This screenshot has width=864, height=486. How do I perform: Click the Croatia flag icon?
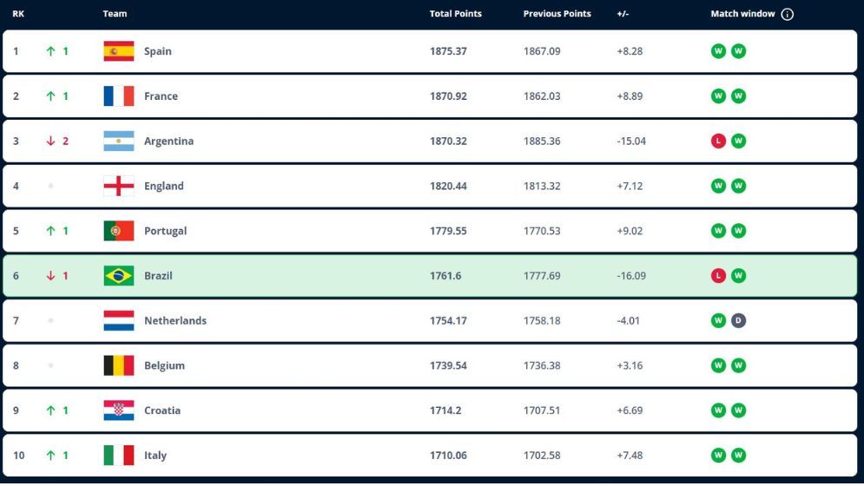point(119,410)
